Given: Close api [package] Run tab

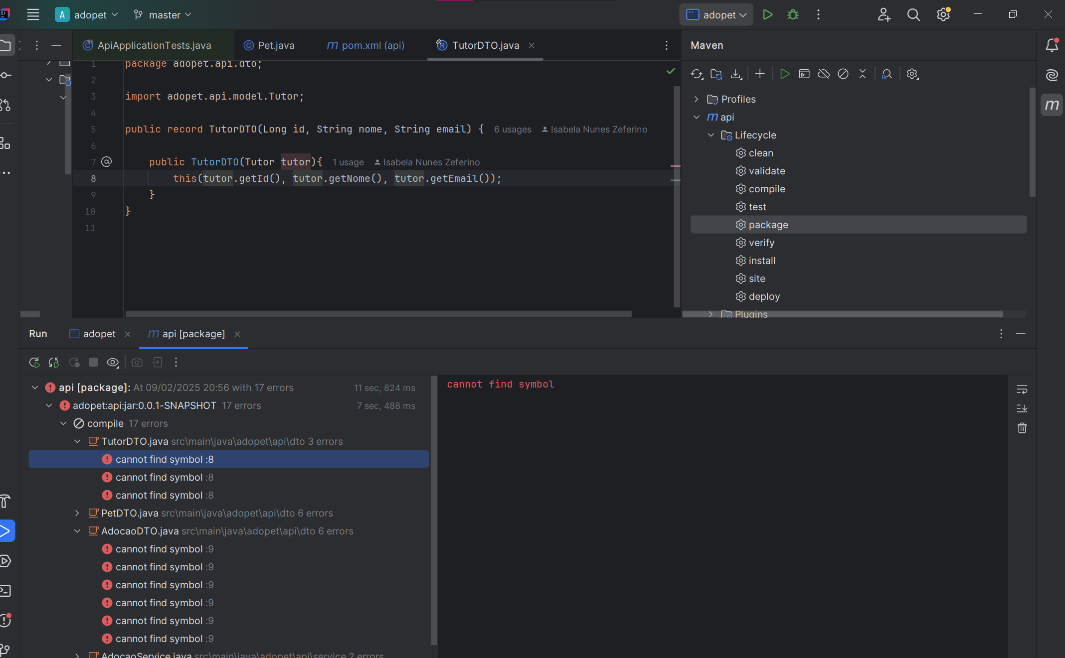Looking at the screenshot, I should (237, 334).
